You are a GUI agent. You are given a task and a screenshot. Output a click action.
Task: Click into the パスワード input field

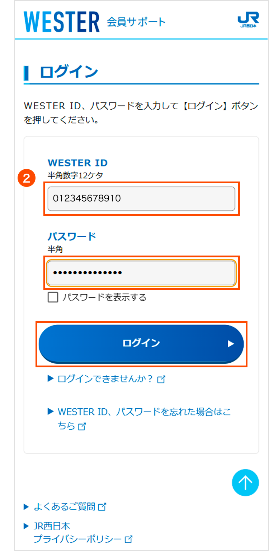(x=141, y=272)
